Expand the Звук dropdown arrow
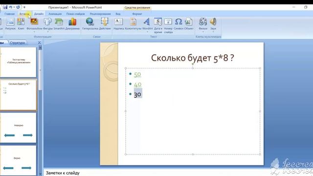313x176 pixels. pyautogui.click(x=213, y=31)
